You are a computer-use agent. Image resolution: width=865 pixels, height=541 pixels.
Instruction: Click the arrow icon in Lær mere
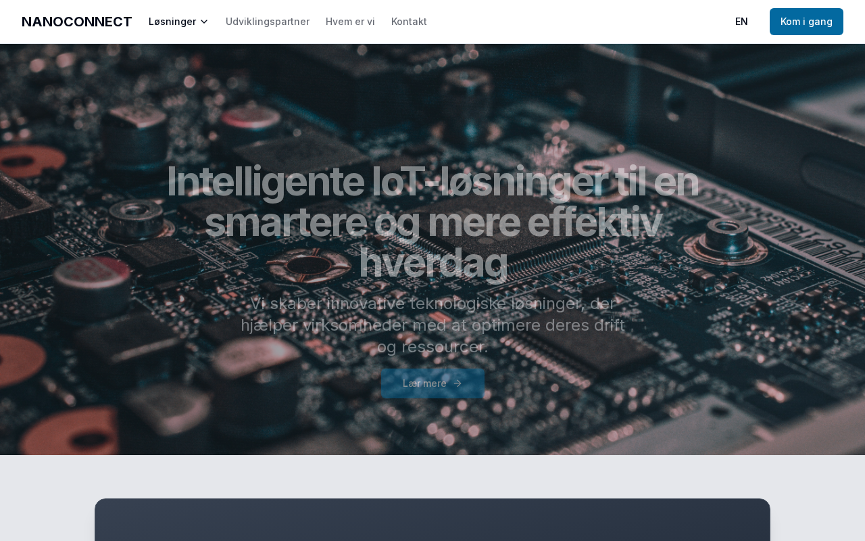tap(458, 383)
